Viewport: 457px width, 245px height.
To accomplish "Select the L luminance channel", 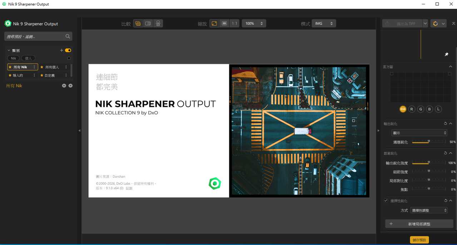I will [x=438, y=109].
